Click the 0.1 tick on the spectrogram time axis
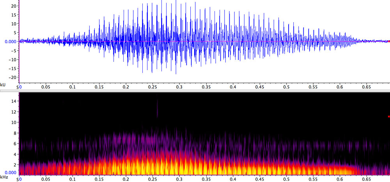 click(73, 180)
